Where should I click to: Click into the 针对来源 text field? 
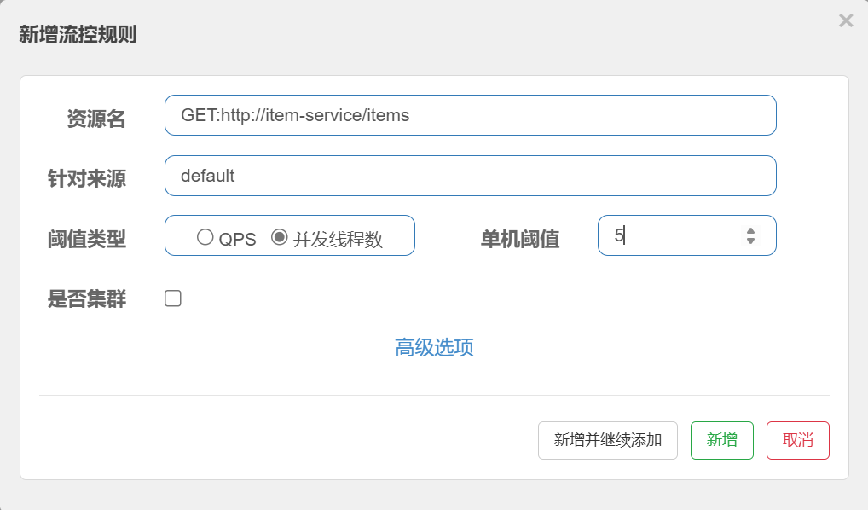(x=470, y=176)
